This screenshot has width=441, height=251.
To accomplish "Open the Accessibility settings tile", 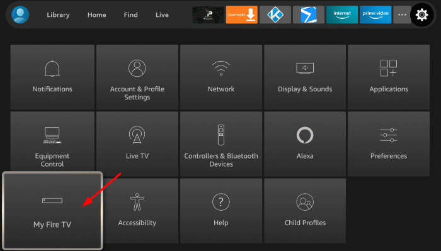I will click(x=140, y=211).
